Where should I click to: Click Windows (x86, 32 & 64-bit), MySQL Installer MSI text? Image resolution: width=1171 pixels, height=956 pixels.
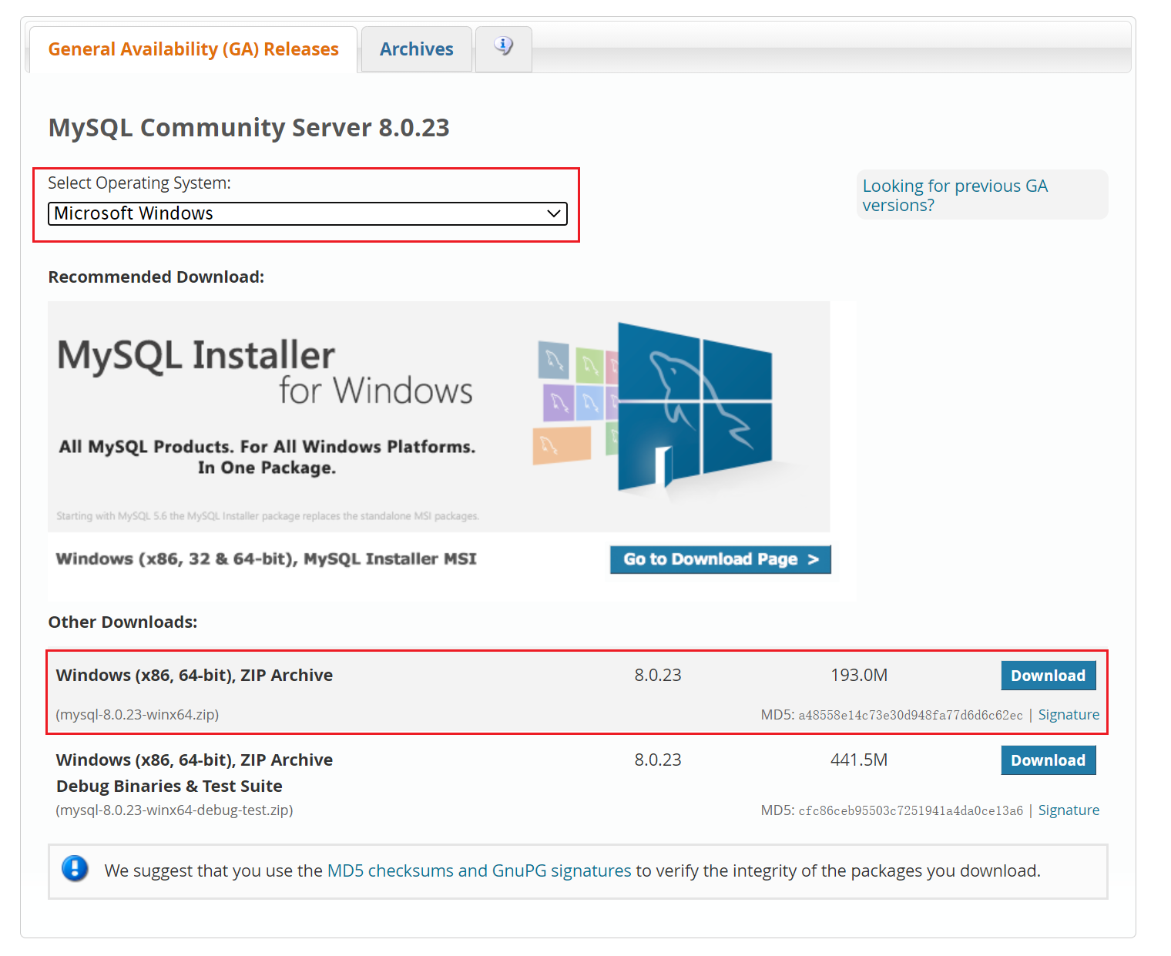point(267,559)
